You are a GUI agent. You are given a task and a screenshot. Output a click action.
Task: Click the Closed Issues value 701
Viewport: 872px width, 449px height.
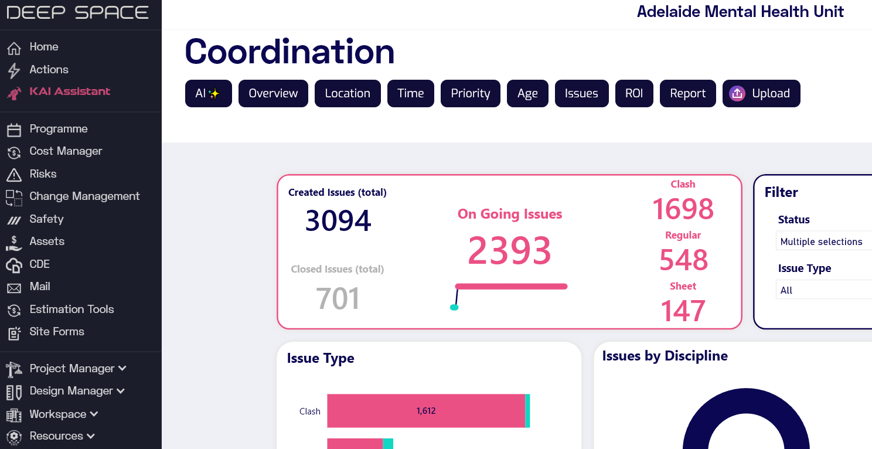(x=338, y=298)
